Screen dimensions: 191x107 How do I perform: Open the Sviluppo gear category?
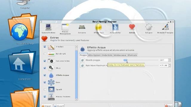149,29
